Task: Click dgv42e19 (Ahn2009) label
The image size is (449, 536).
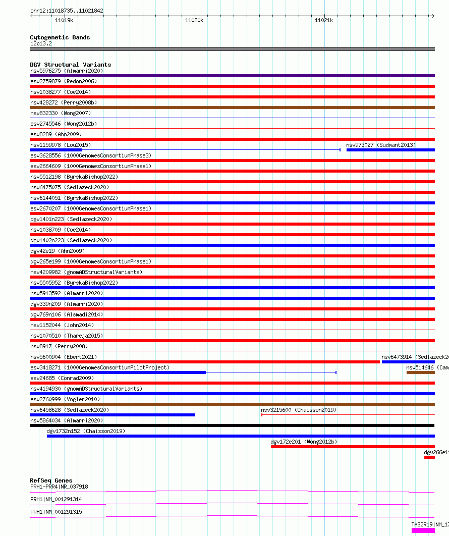Action: [x=58, y=251]
